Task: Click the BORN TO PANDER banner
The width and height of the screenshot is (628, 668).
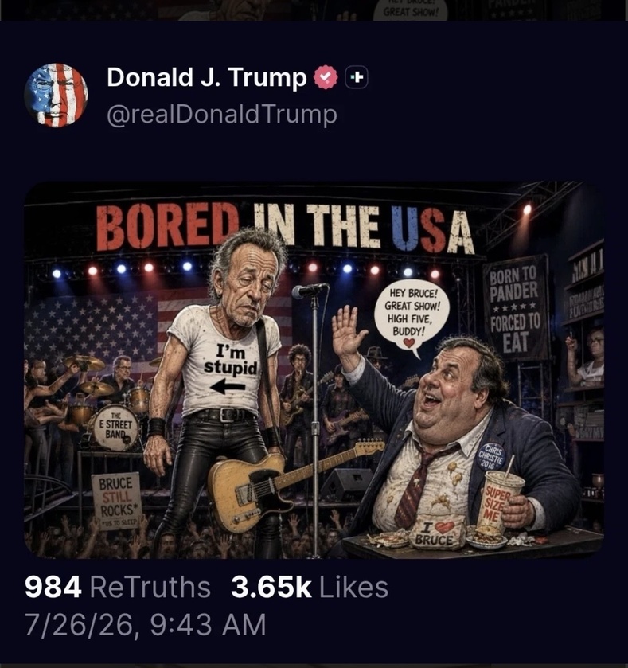Action: (515, 307)
